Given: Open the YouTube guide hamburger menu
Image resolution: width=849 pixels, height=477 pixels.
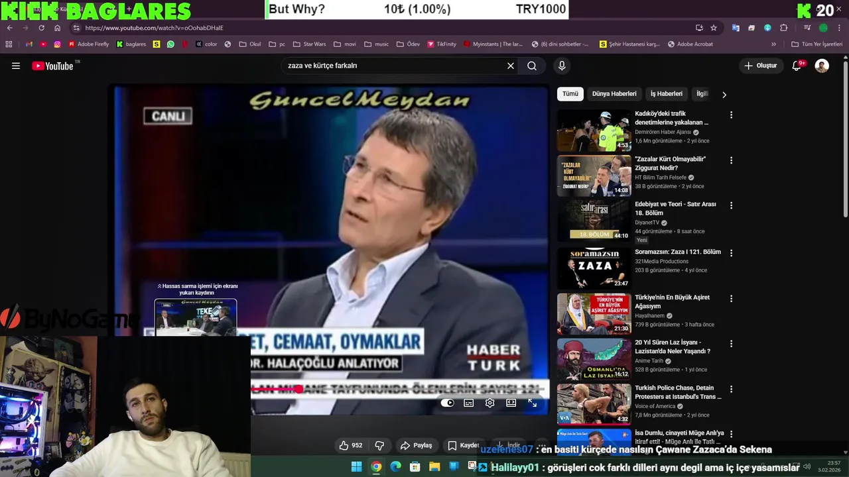Looking at the screenshot, I should [x=16, y=66].
